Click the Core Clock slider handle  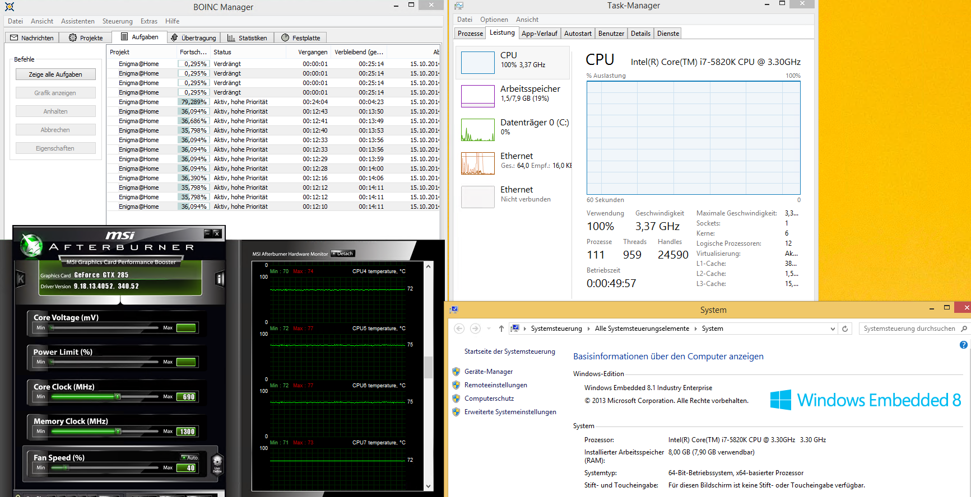coord(118,397)
